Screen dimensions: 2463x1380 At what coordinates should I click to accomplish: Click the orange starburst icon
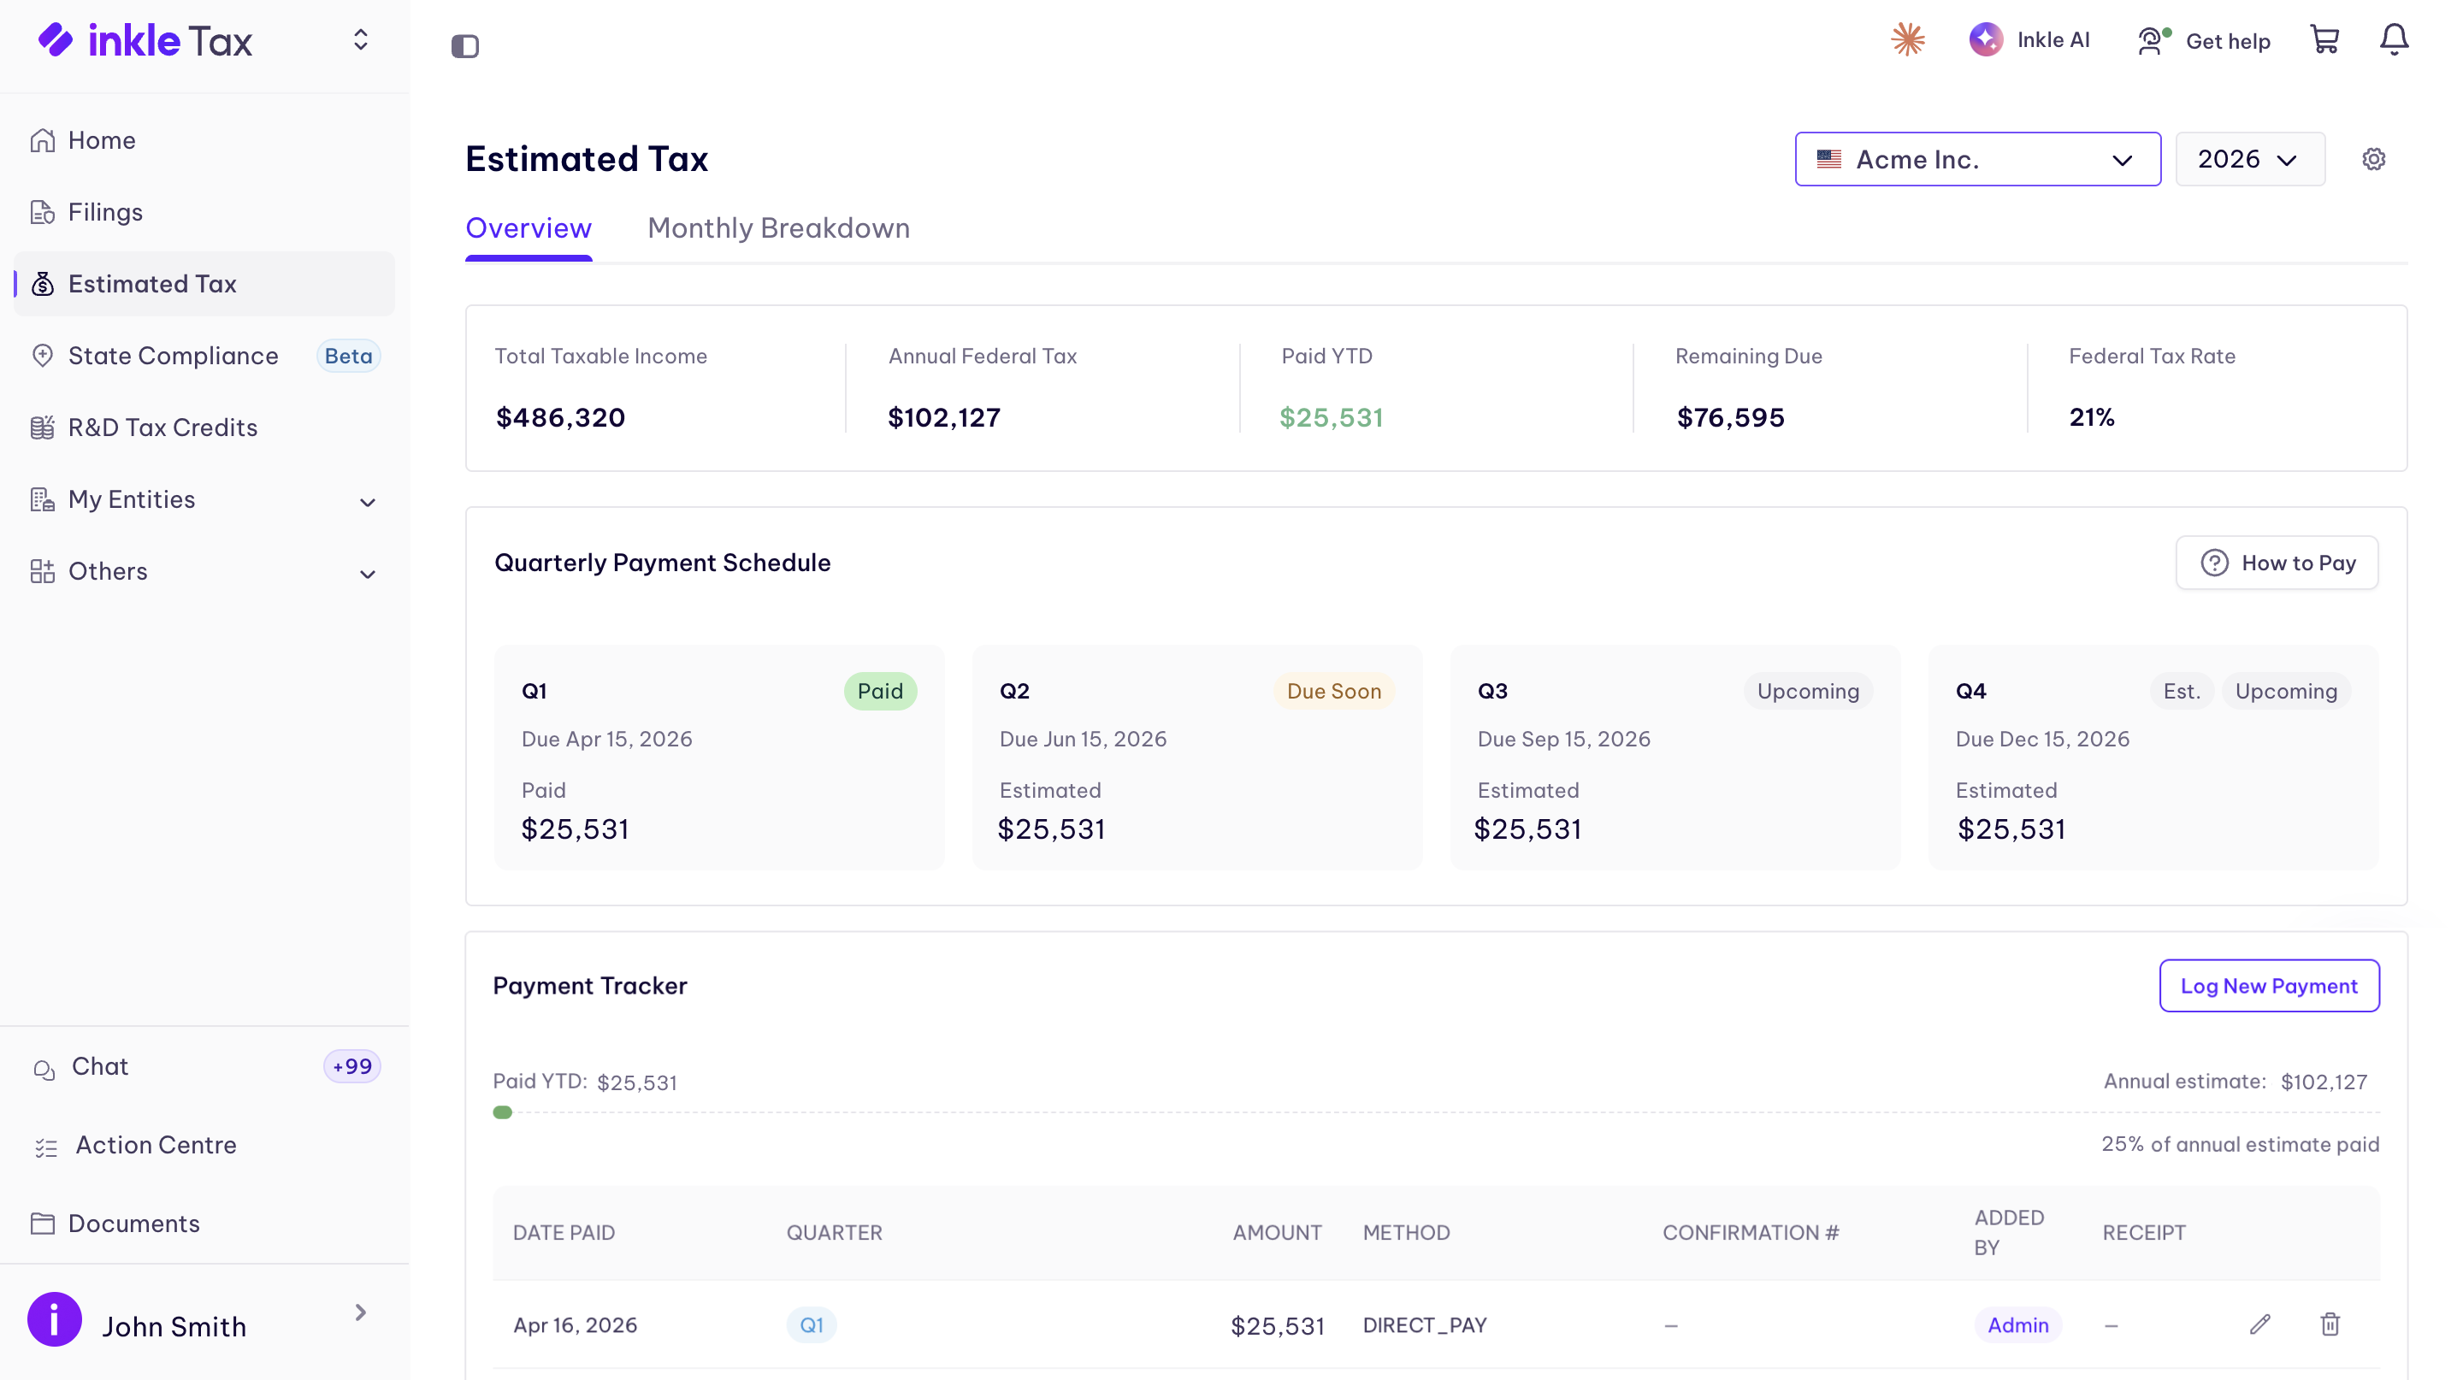pyautogui.click(x=1909, y=39)
